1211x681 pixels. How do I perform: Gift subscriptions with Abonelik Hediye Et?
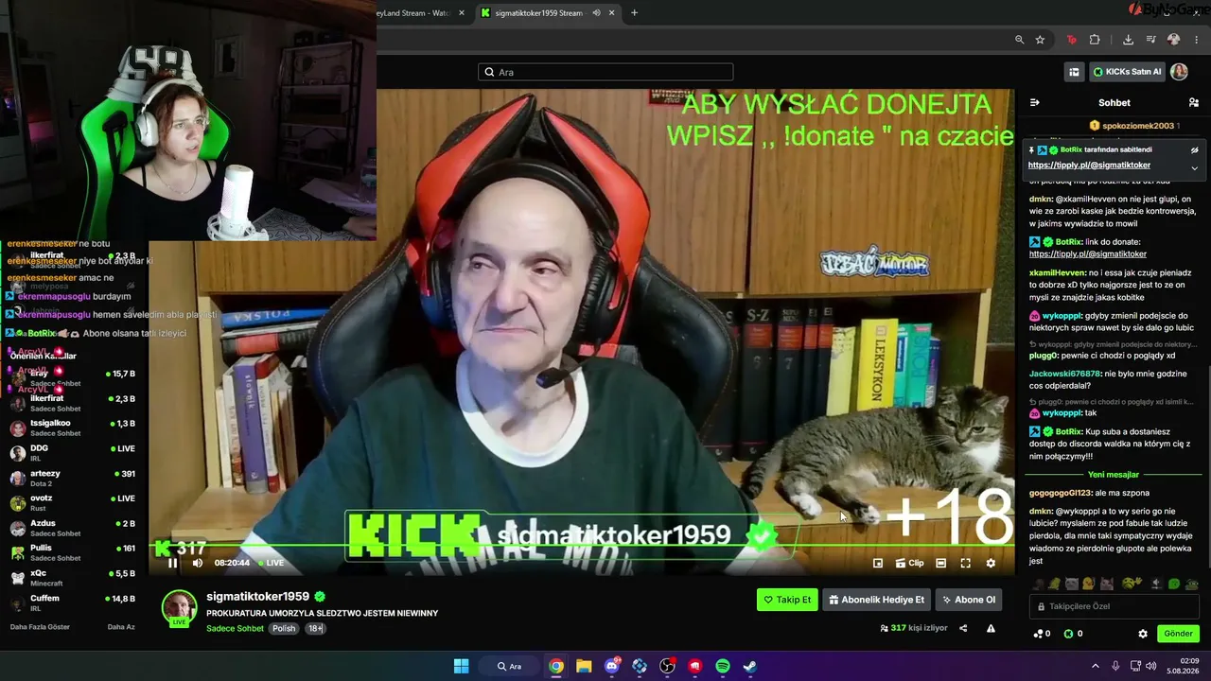tap(876, 600)
